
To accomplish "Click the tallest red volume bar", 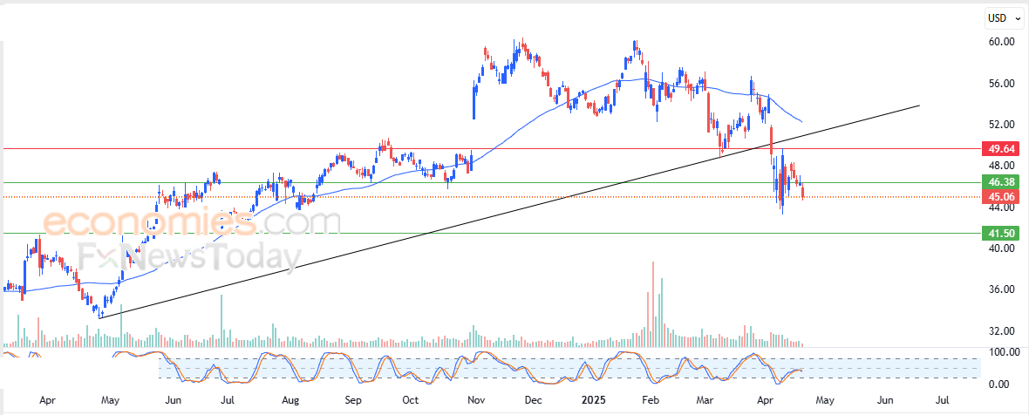I will click(653, 303).
